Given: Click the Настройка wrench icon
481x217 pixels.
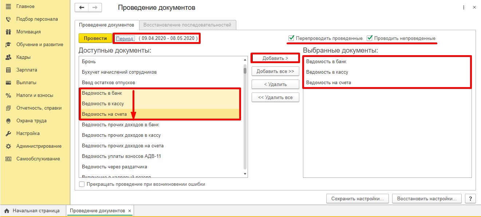Looking at the screenshot, I should [x=8, y=134].
